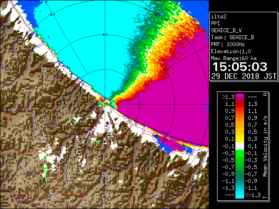Click the timestamp "15:05:03"
279x209 pixels.
click(240, 67)
